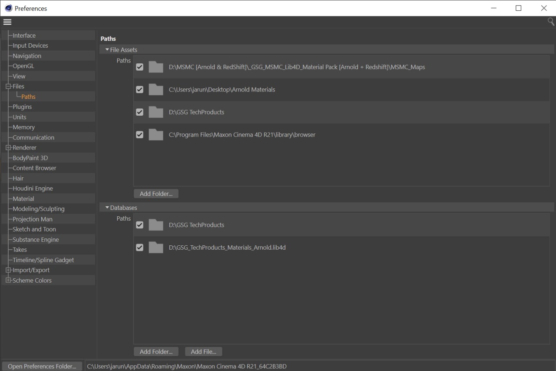556x371 pixels.
Task: Expand the Renderer tree node
Action: (8, 147)
